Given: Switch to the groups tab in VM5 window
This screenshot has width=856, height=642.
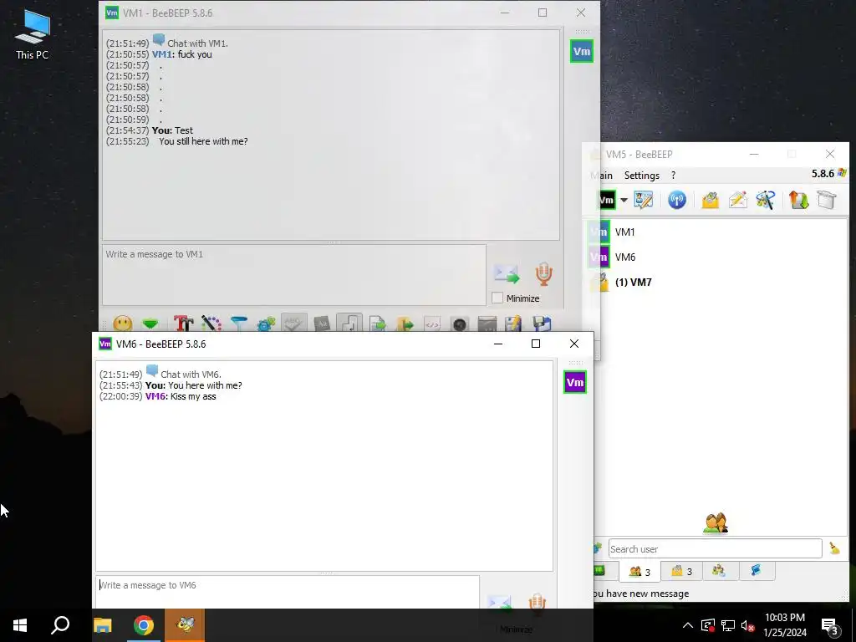Looking at the screenshot, I should coord(718,570).
